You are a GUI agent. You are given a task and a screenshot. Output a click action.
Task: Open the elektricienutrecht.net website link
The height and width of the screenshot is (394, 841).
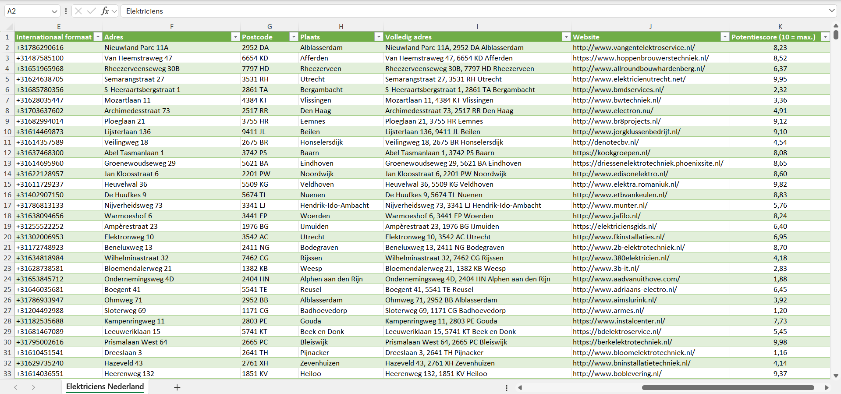coord(629,79)
